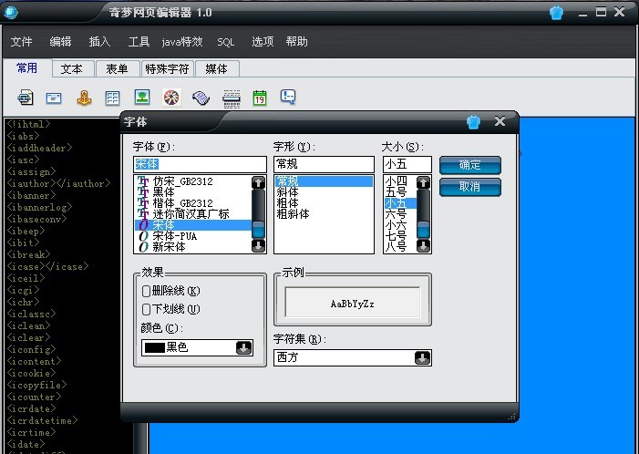Open the SQL menu
The height and width of the screenshot is (454, 639).
[226, 42]
